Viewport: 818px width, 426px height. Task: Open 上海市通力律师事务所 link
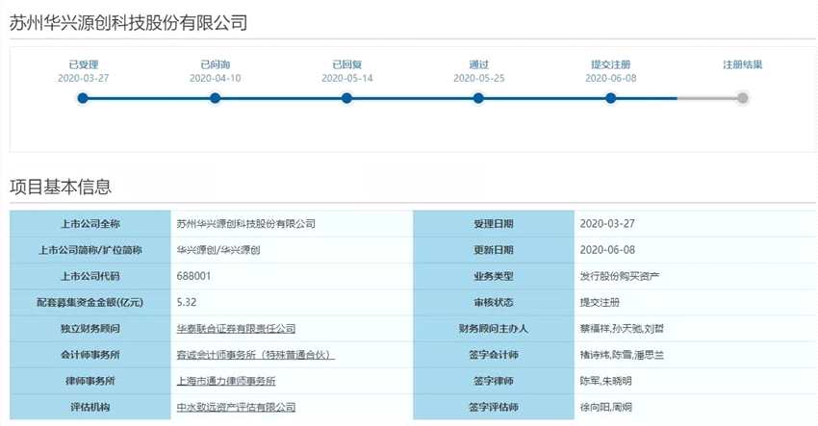(226, 381)
